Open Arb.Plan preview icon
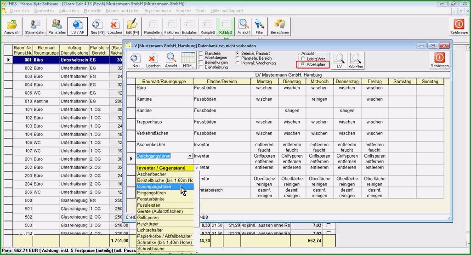The height and width of the screenshot is (255, 471). tap(356, 60)
